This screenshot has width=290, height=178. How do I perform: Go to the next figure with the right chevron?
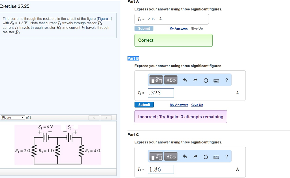107,117
